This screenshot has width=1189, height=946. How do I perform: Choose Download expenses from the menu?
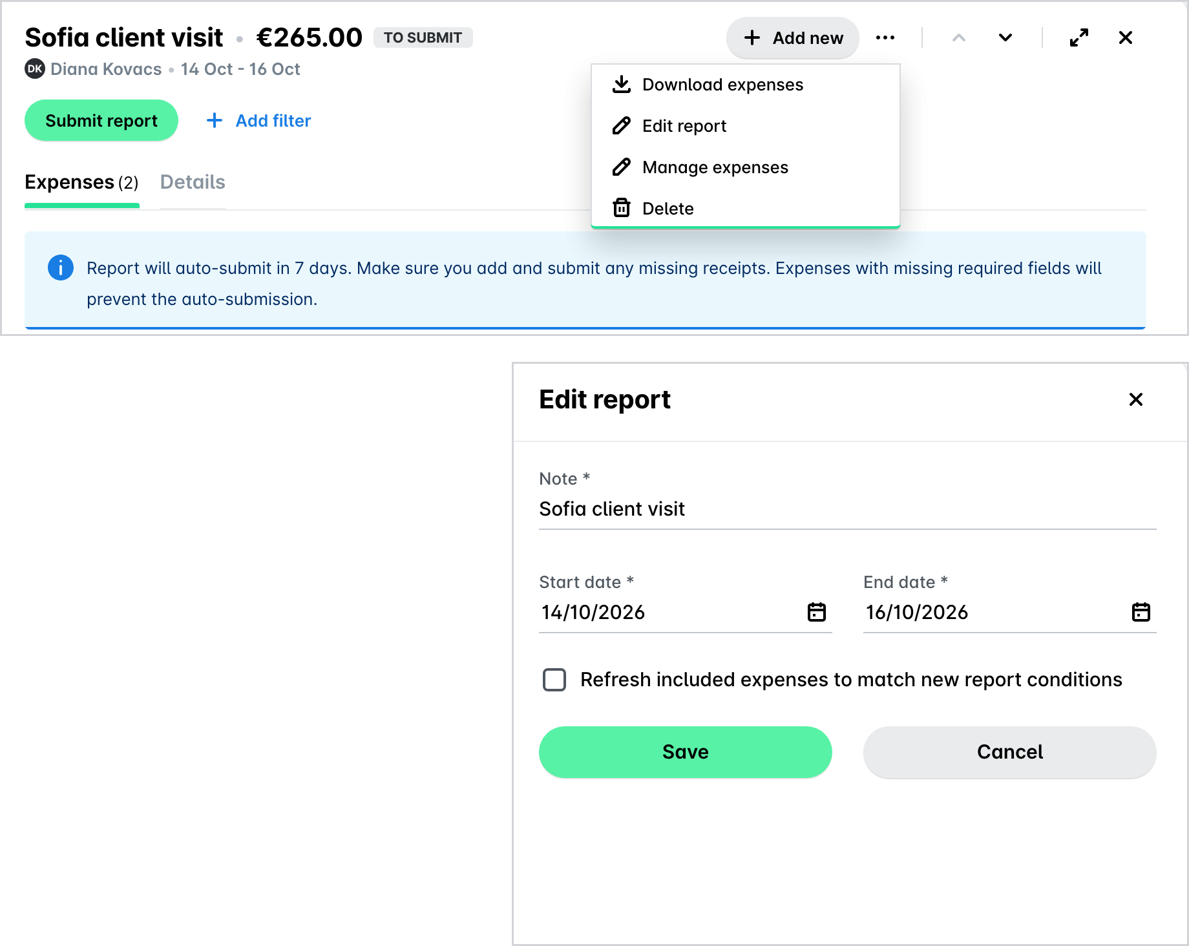[x=746, y=85]
